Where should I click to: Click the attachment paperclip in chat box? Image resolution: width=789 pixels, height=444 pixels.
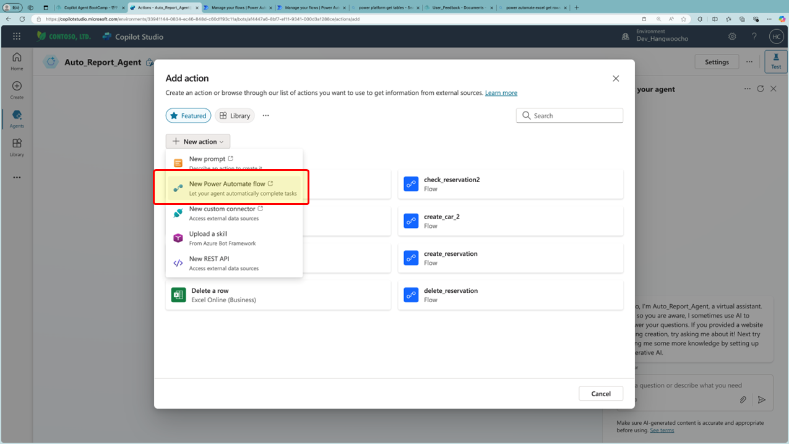pyautogui.click(x=743, y=400)
